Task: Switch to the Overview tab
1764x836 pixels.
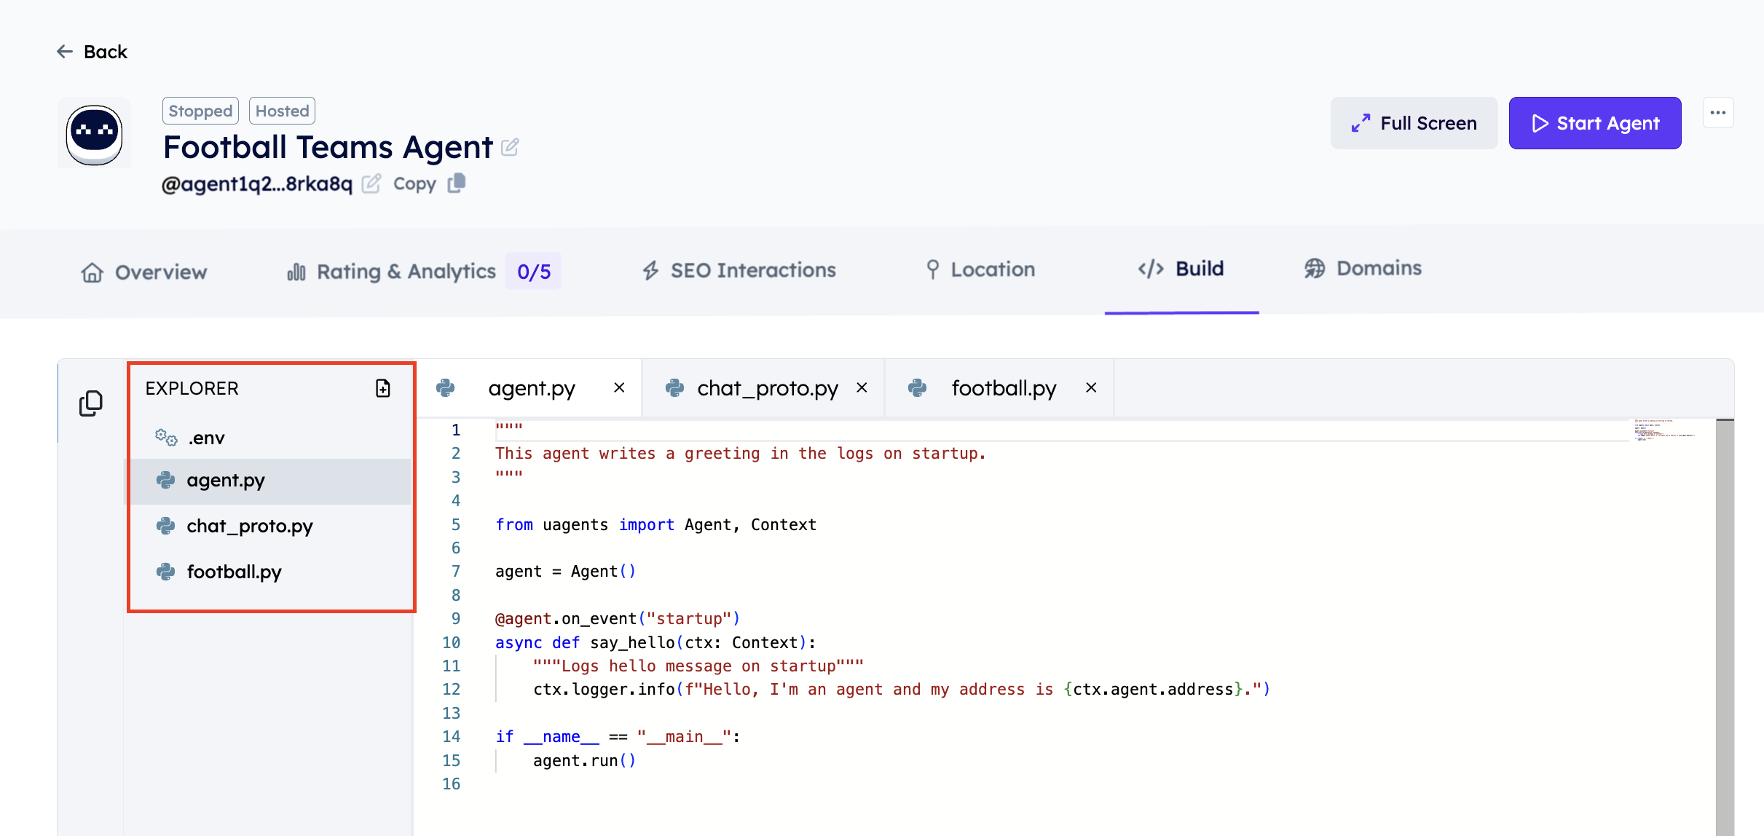Action: tap(144, 272)
